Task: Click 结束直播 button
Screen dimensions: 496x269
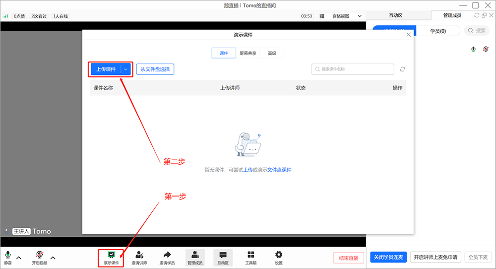Action: click(349, 258)
